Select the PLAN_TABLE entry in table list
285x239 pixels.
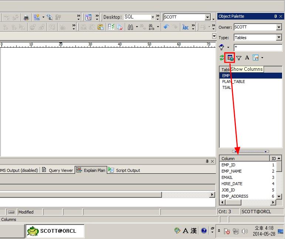pyautogui.click(x=233, y=82)
